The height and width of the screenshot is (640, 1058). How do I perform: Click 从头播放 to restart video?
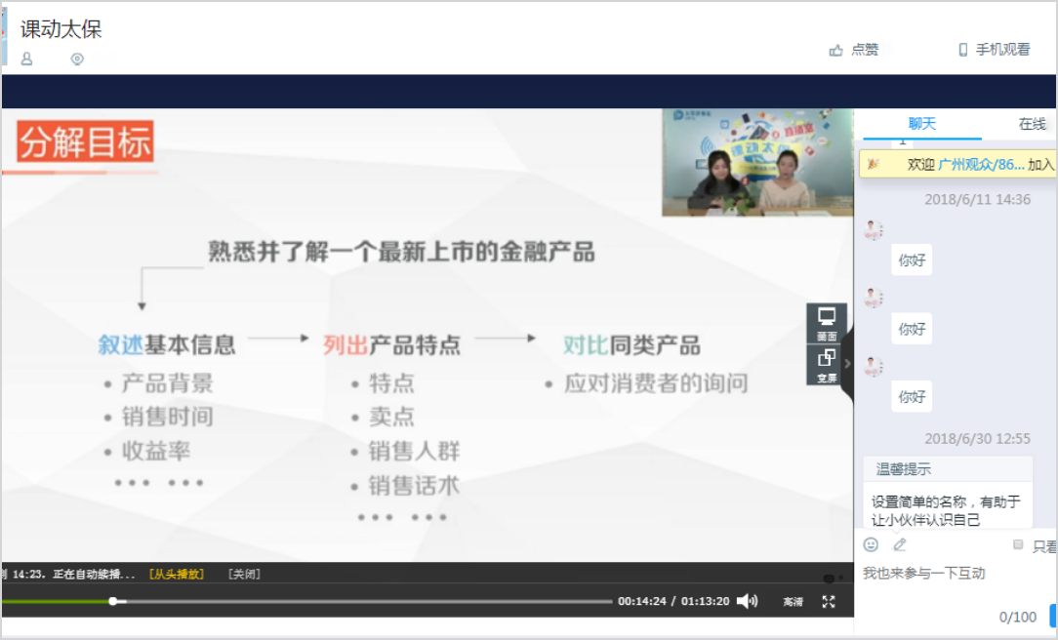(177, 574)
